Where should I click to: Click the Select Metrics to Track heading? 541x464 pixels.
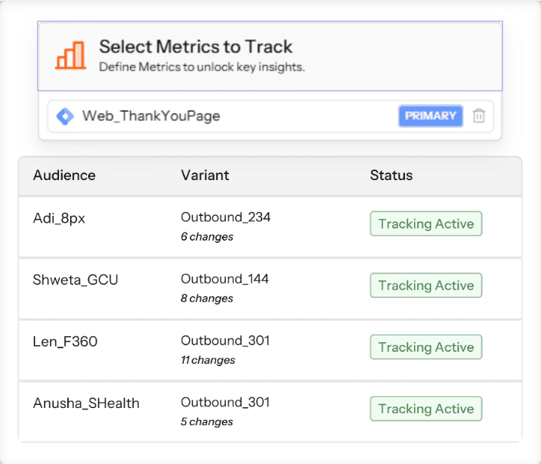pos(196,46)
